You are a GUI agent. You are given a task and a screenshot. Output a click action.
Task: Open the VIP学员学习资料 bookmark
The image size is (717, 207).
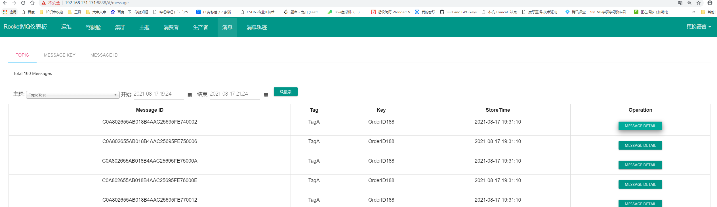click(x=609, y=12)
